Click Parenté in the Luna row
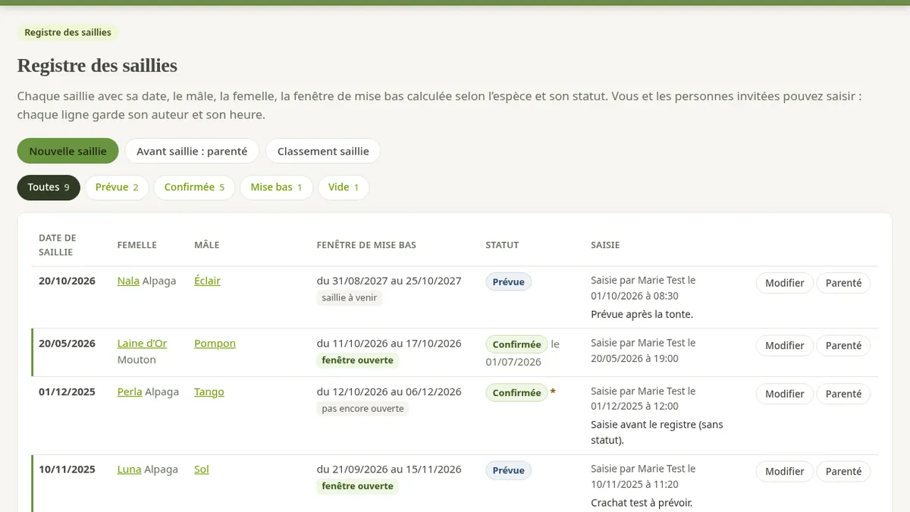 [843, 472]
